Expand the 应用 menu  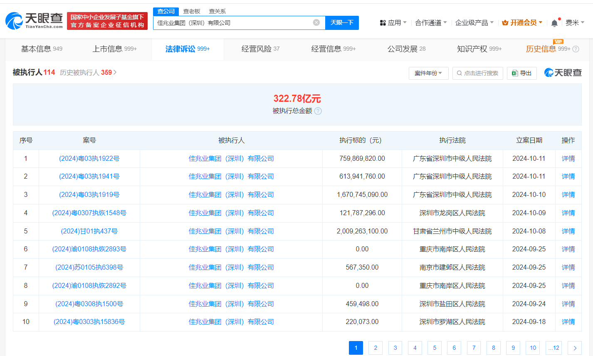393,23
